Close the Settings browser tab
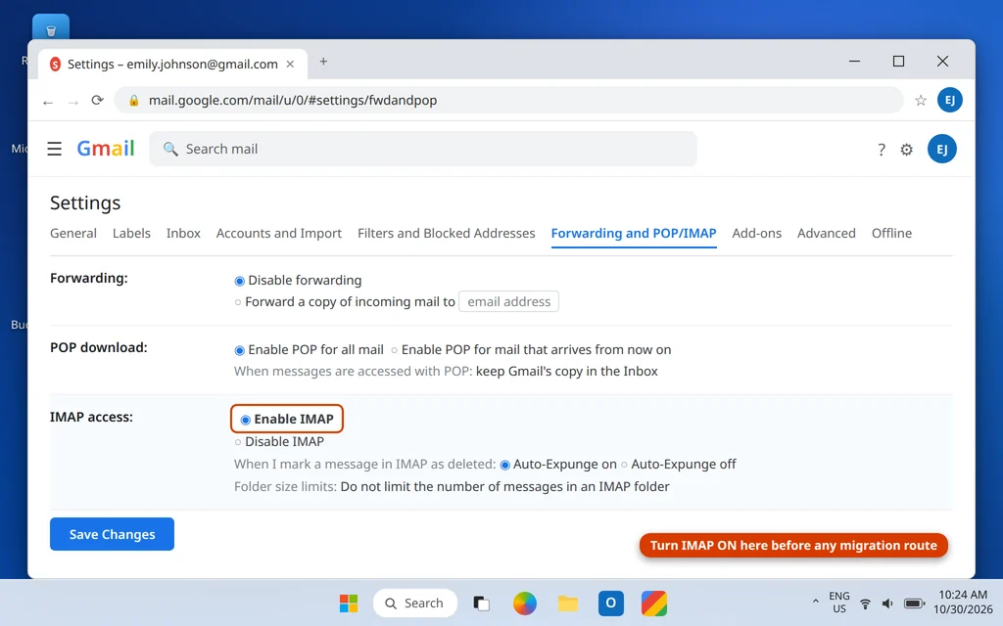 tap(290, 64)
